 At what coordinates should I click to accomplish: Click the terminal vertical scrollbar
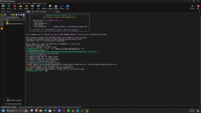(x=200, y=59)
